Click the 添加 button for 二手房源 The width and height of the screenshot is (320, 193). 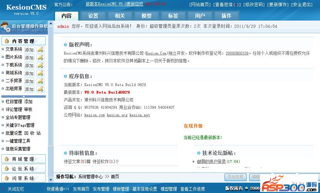pyautogui.click(x=29, y=81)
